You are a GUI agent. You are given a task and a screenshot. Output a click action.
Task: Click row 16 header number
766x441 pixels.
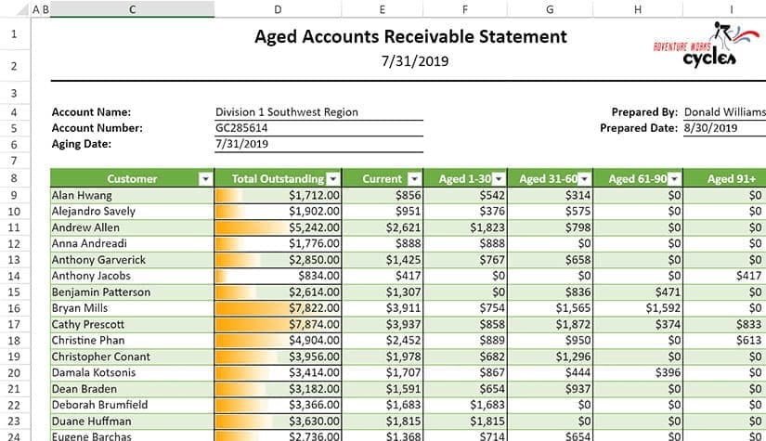click(14, 308)
